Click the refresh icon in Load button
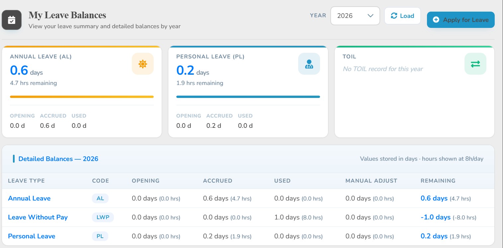 point(394,16)
